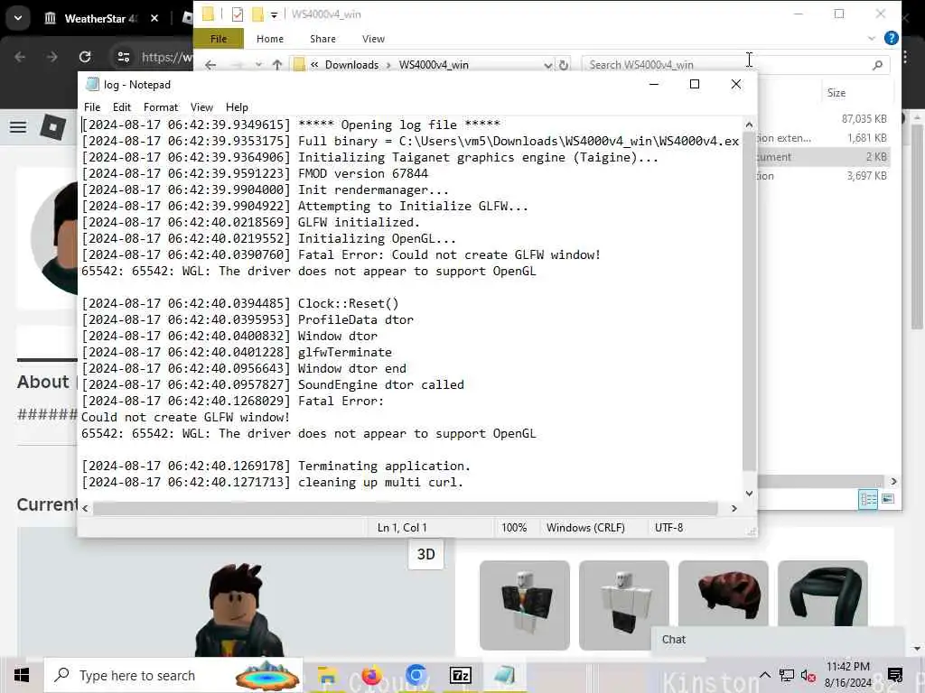This screenshot has height=693, width=925.
Task: Click Explorer horizontal scroll right arrow
Action: click(893, 482)
